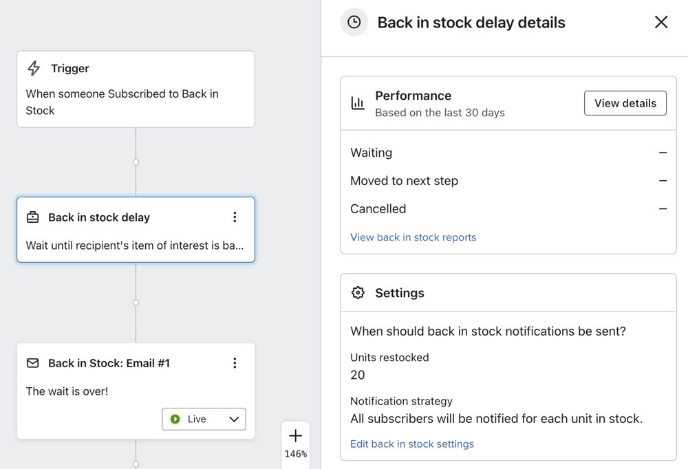
Task: Open the three-dot menu for Email #1
Action: click(x=235, y=363)
